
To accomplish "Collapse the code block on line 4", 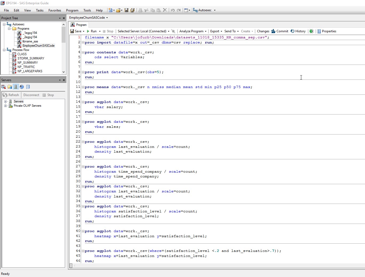I will [82, 52].
